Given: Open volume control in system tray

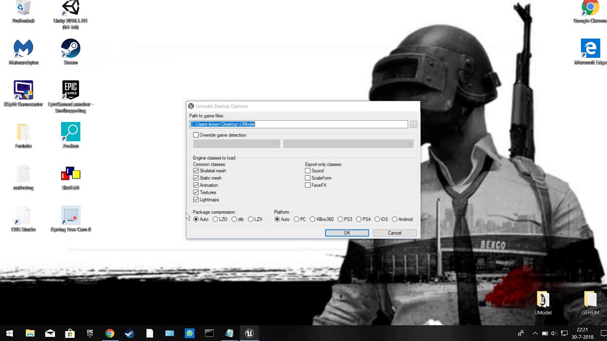Looking at the screenshot, I should tap(553, 333).
